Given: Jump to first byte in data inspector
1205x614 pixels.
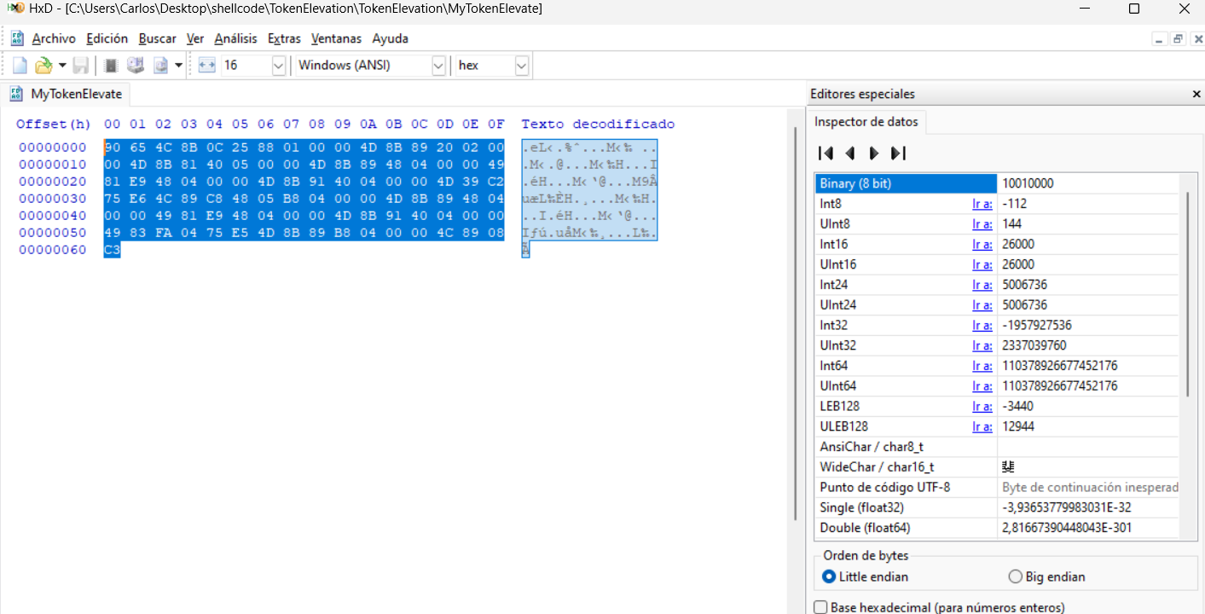Looking at the screenshot, I should click(826, 153).
